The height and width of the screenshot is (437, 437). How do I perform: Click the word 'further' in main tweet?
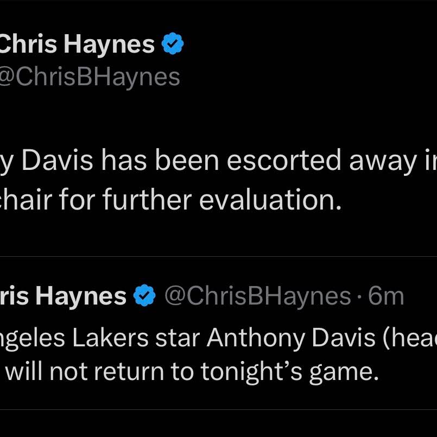[147, 199]
